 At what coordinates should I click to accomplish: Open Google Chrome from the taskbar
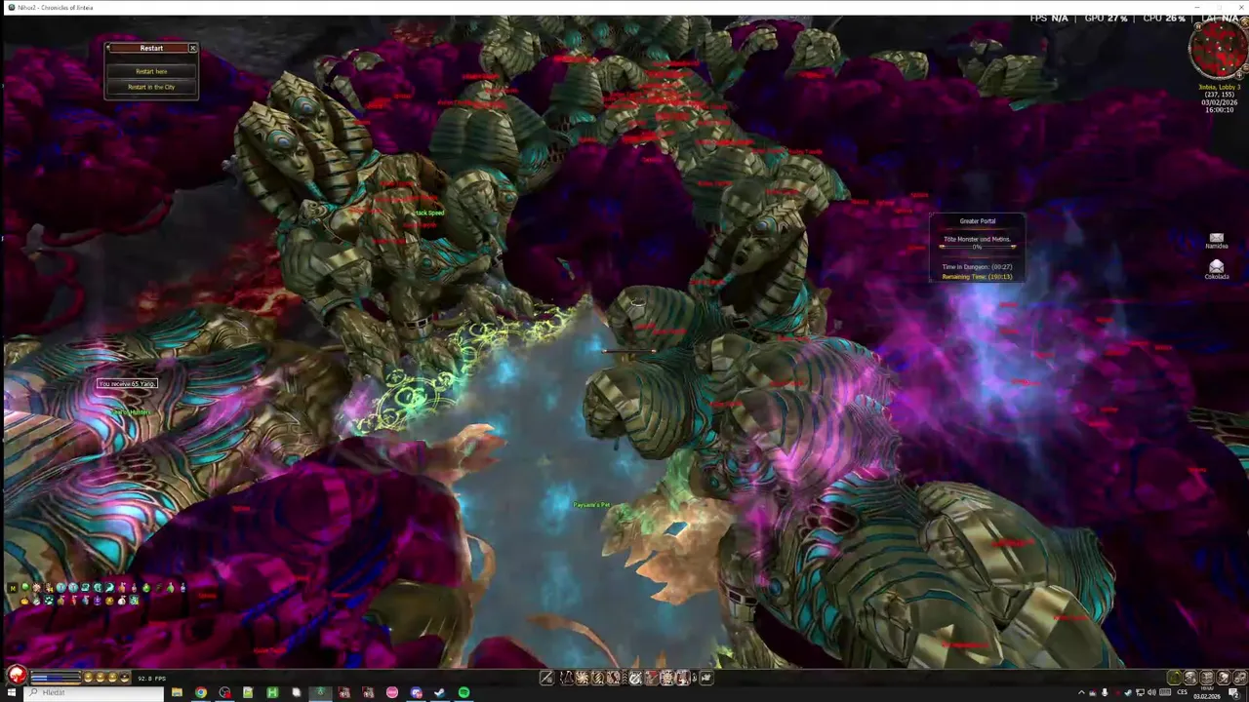(x=201, y=692)
